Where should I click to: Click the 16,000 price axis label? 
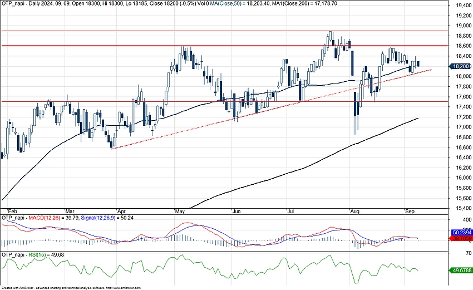coord(464,178)
